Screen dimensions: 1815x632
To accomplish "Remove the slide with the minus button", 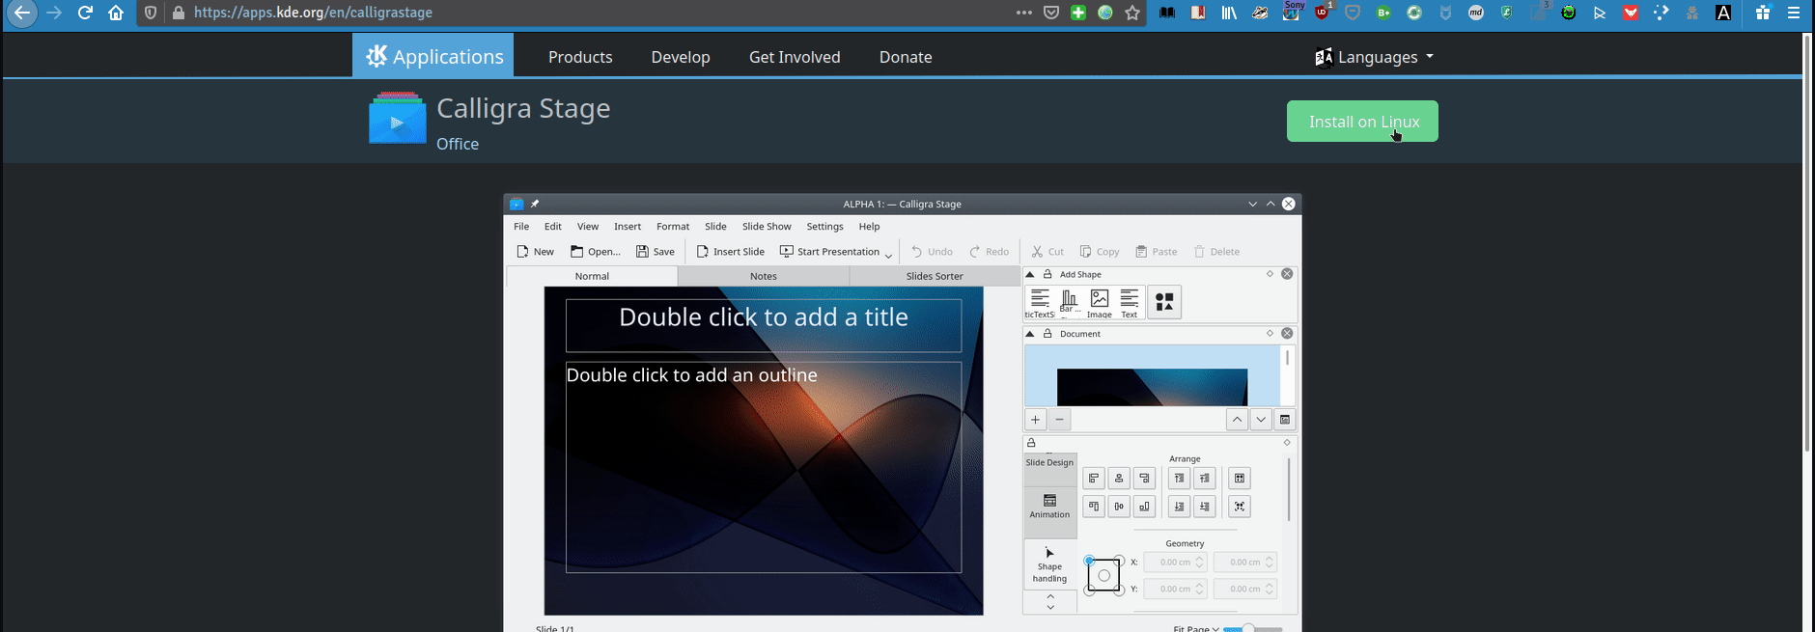I will [x=1059, y=420].
